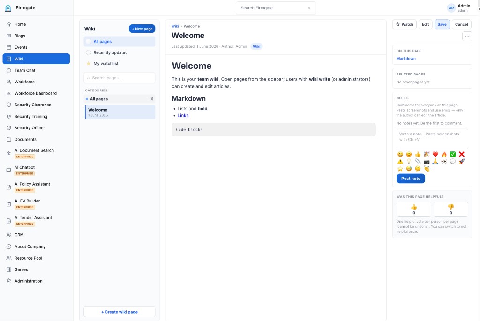
Task: Open Administration
Action: [36, 281]
